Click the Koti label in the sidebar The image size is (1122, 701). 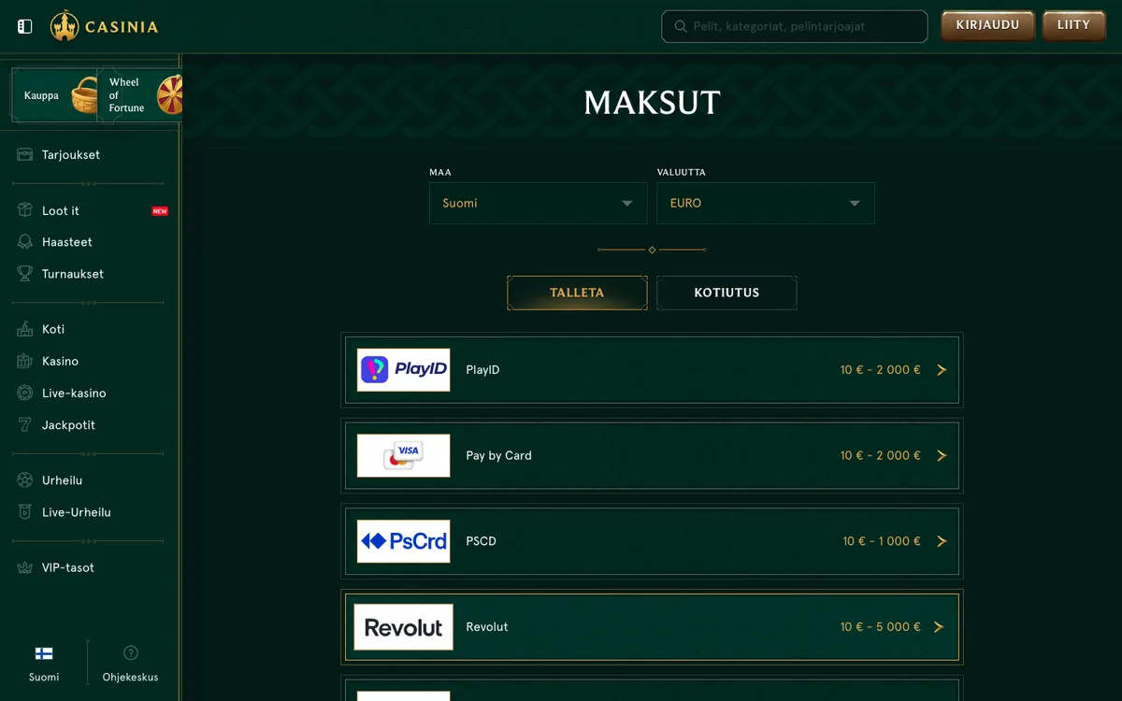[x=53, y=329]
